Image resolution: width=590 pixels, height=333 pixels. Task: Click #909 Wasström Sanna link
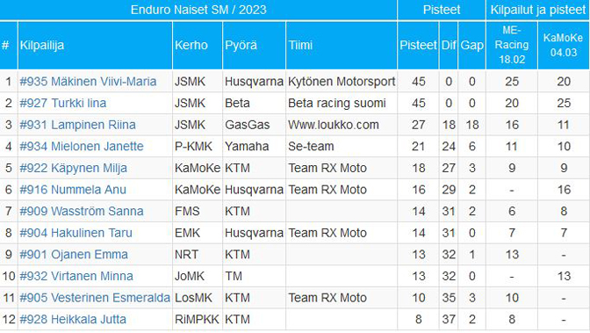pyautogui.click(x=82, y=211)
